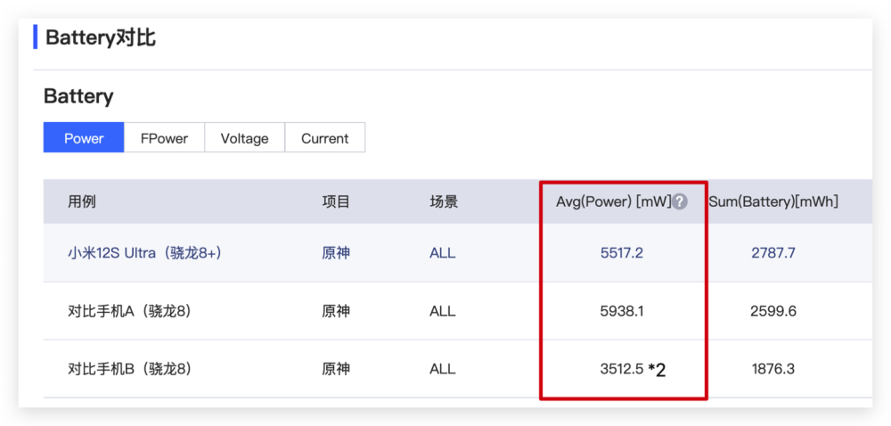Click the 项目 column header
The width and height of the screenshot is (891, 426).
(336, 202)
